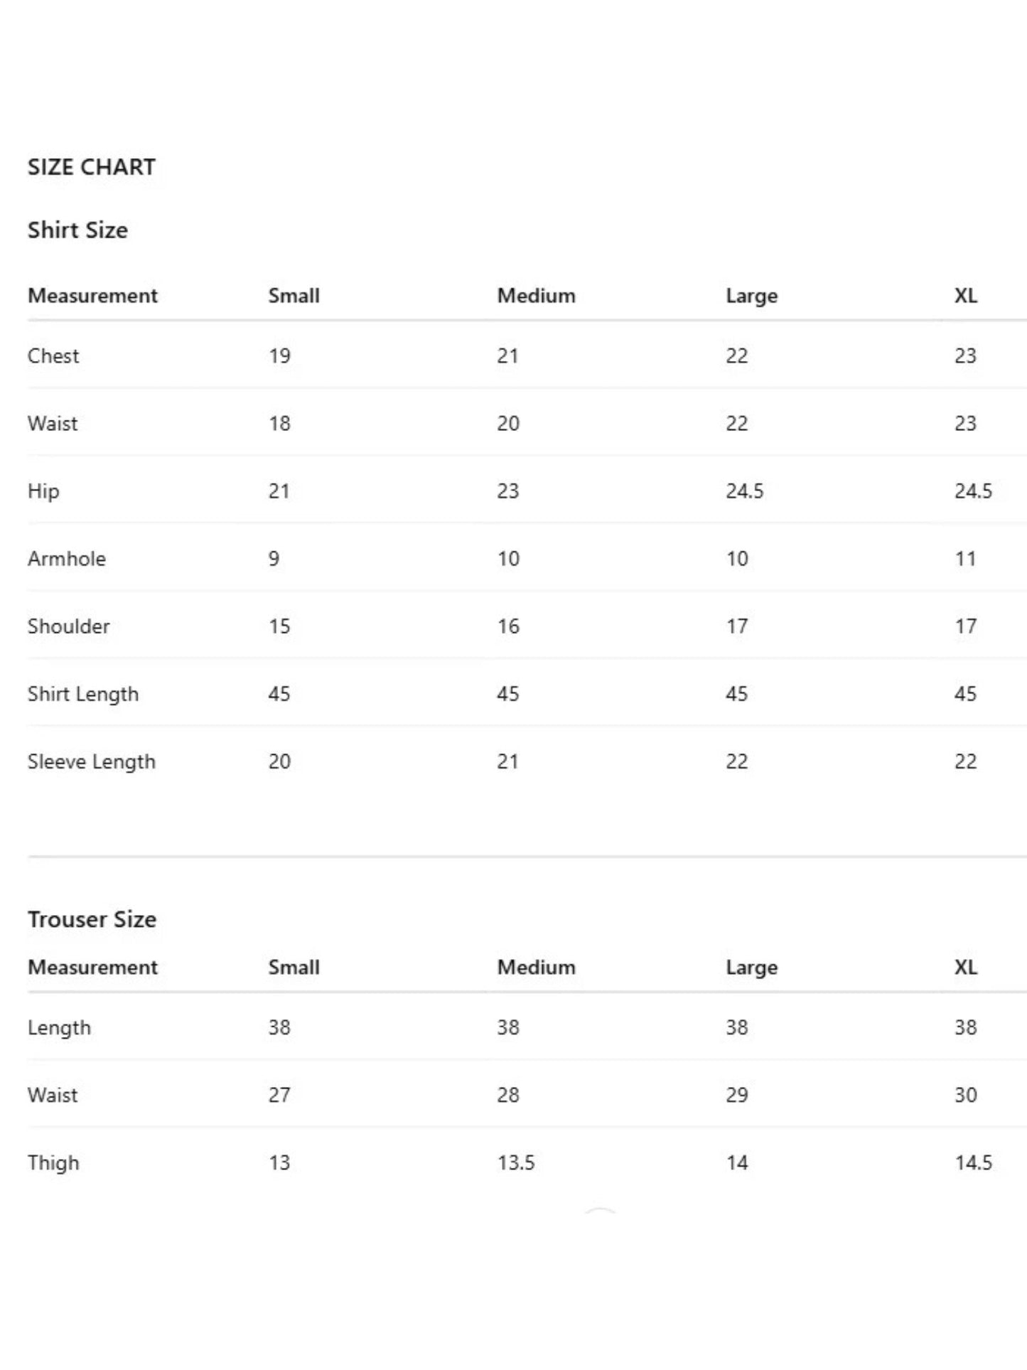Viewport: 1027px width, 1370px height.
Task: Click the Large column header in Shirt Size table
Action: pyautogui.click(x=751, y=296)
